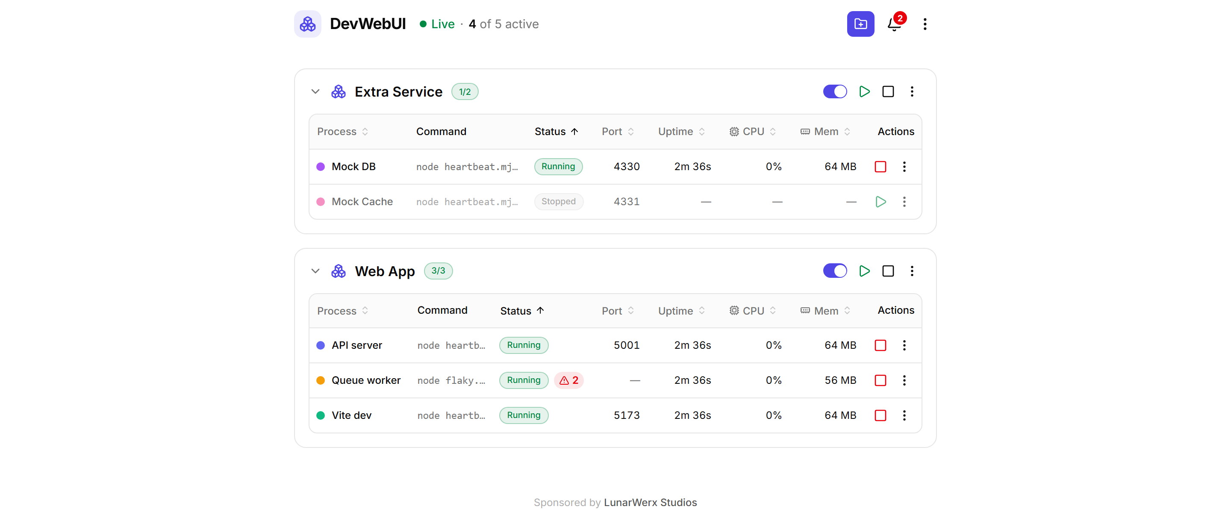
Task: Start all Web App processes
Action: pyautogui.click(x=864, y=271)
